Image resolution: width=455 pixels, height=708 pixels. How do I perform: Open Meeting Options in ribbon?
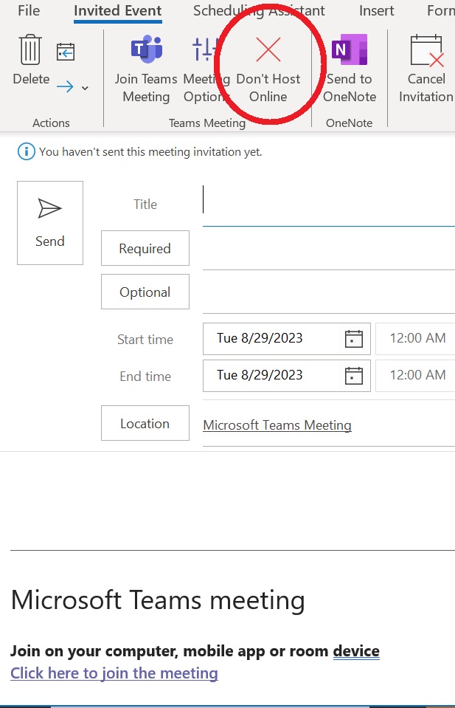206,70
